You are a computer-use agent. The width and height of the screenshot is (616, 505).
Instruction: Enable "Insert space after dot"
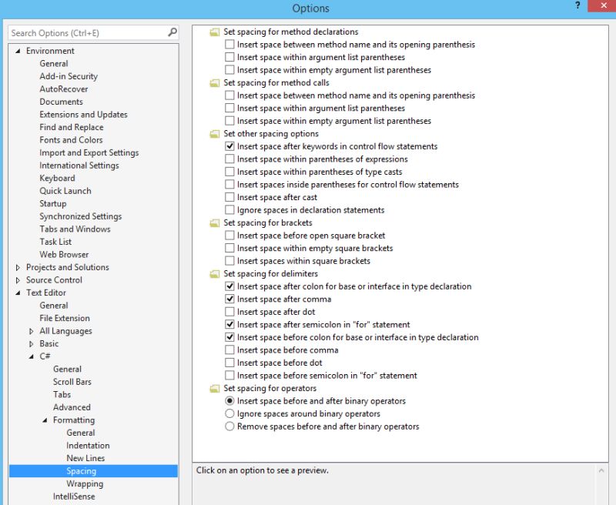(229, 311)
